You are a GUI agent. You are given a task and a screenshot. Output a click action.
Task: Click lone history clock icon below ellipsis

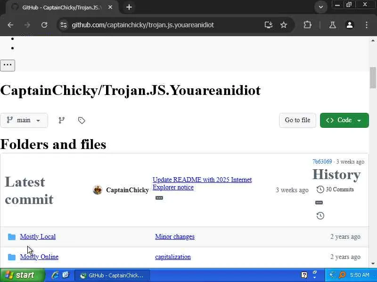coord(320,216)
